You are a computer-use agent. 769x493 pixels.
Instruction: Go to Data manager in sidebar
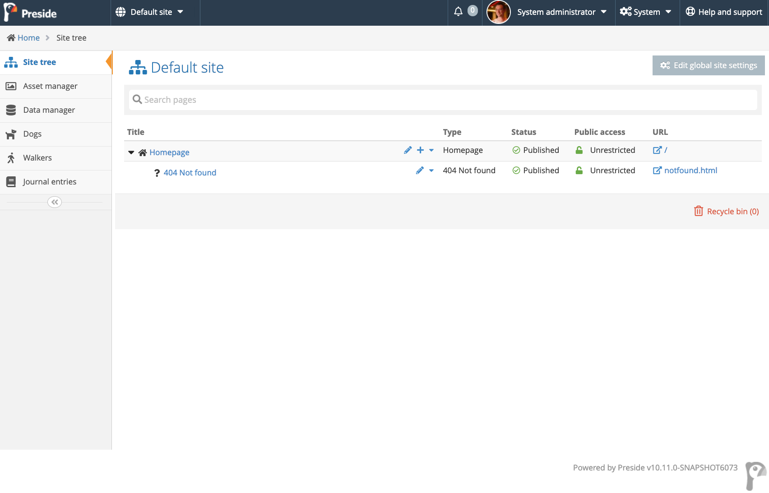pyautogui.click(x=49, y=110)
